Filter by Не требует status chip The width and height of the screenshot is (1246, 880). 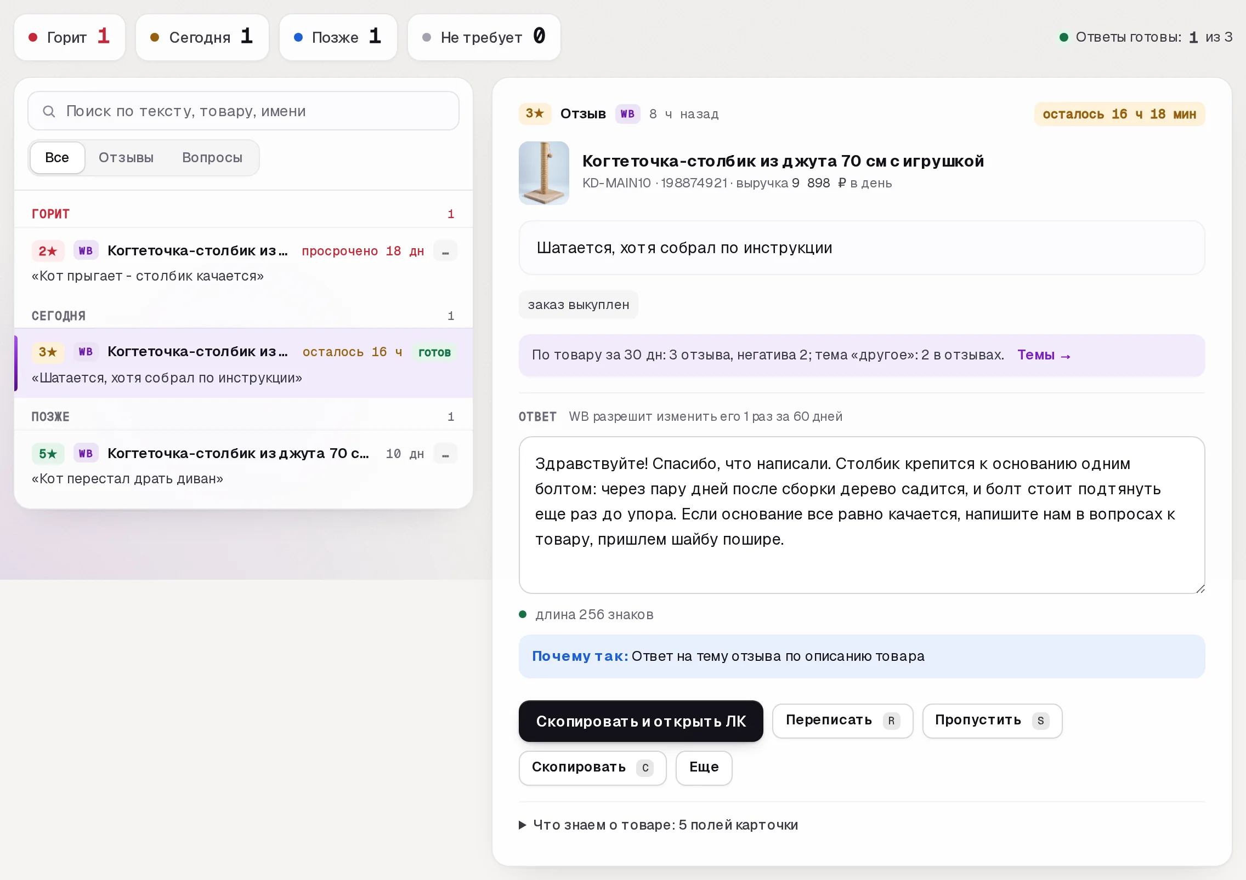point(484,37)
